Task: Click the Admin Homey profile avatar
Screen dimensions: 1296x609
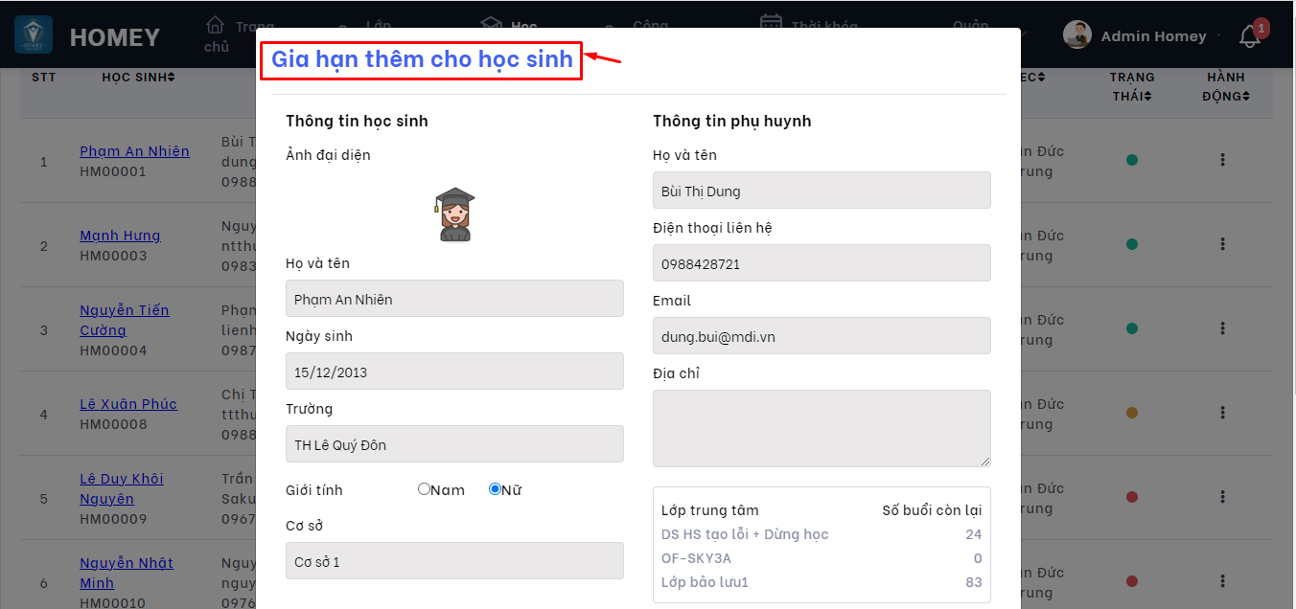Action: pos(1077,35)
